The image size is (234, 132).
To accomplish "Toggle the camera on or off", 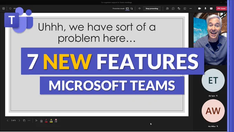I will click(200, 9).
